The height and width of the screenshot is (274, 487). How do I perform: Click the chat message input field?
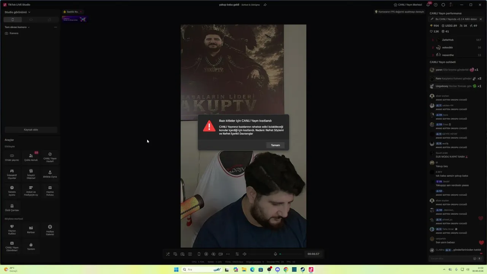(x=451, y=258)
